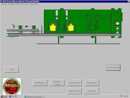Click the Exit button
The width and height of the screenshot is (130, 98).
click(x=12, y=70)
